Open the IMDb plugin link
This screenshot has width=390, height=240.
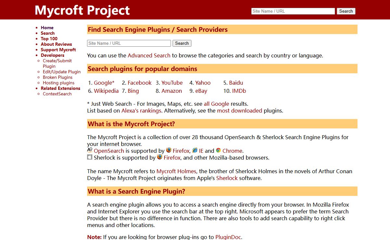239,91
